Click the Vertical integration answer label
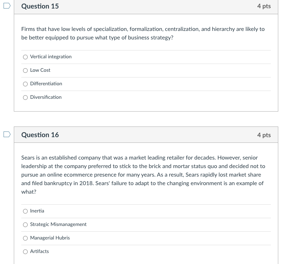Screen dimensions: 285x264 click(x=51, y=56)
